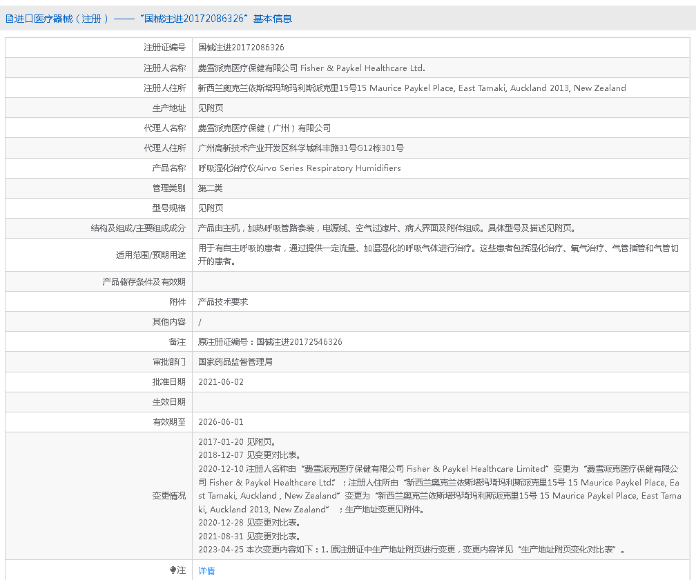Select the 代理人名称 label
The image size is (696, 580).
[164, 128]
